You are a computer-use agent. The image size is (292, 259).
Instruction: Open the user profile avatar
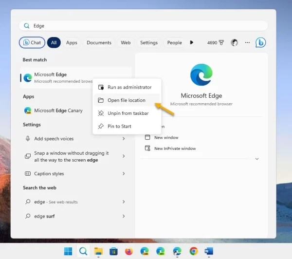tap(234, 43)
